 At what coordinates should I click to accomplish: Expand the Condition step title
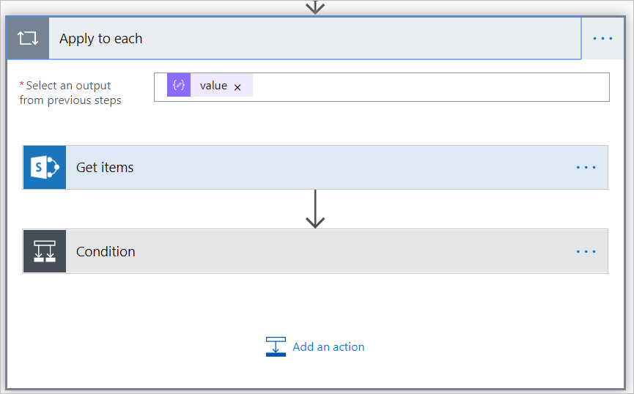coord(106,251)
